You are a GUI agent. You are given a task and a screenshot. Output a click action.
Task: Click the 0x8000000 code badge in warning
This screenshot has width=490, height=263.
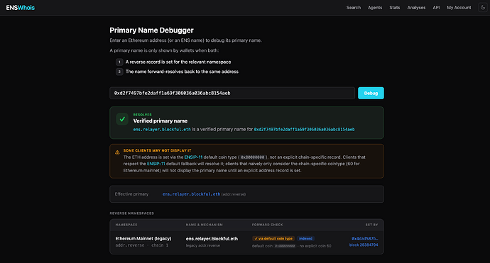pos(253,157)
